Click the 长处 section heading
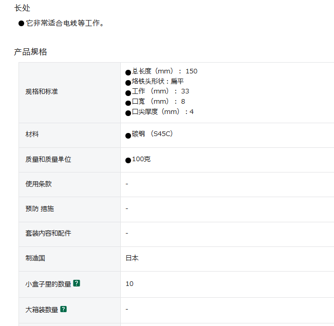 (22, 8)
